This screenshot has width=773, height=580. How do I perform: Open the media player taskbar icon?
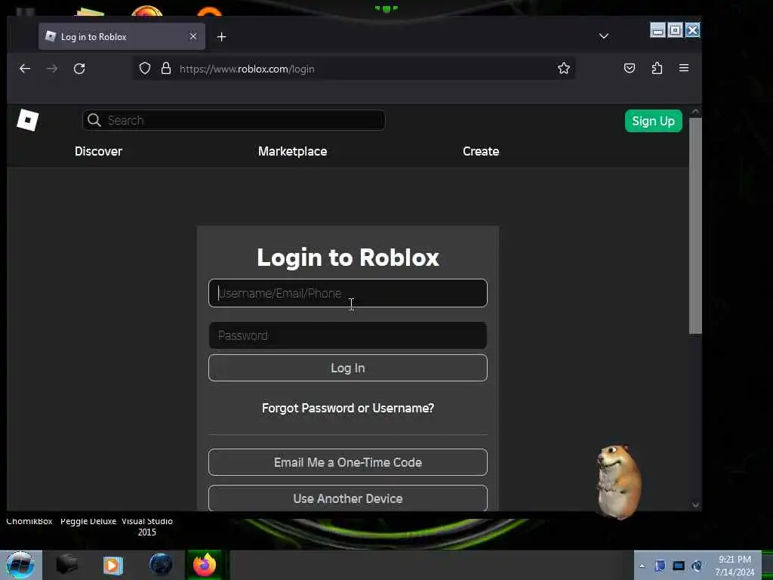click(x=113, y=565)
